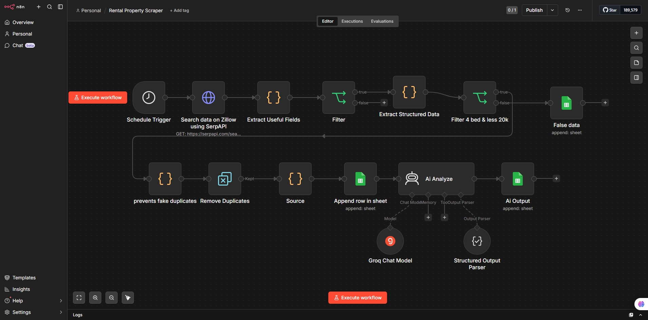Switch to the Executions tab
The image size is (648, 320).
click(352, 21)
